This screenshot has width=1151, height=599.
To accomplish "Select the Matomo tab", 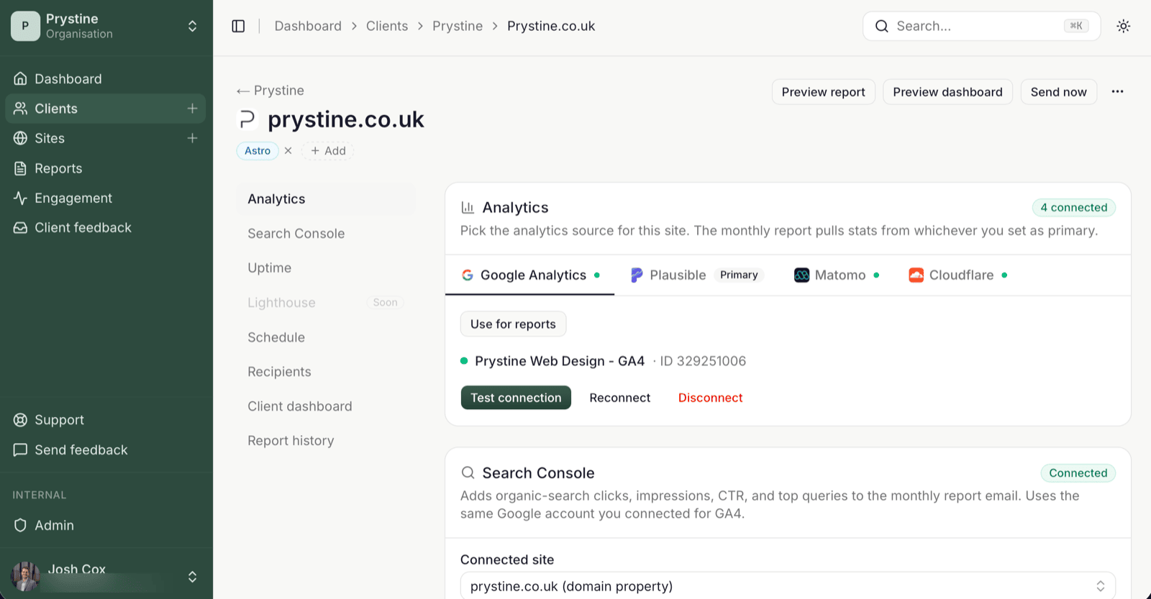I will 836,275.
